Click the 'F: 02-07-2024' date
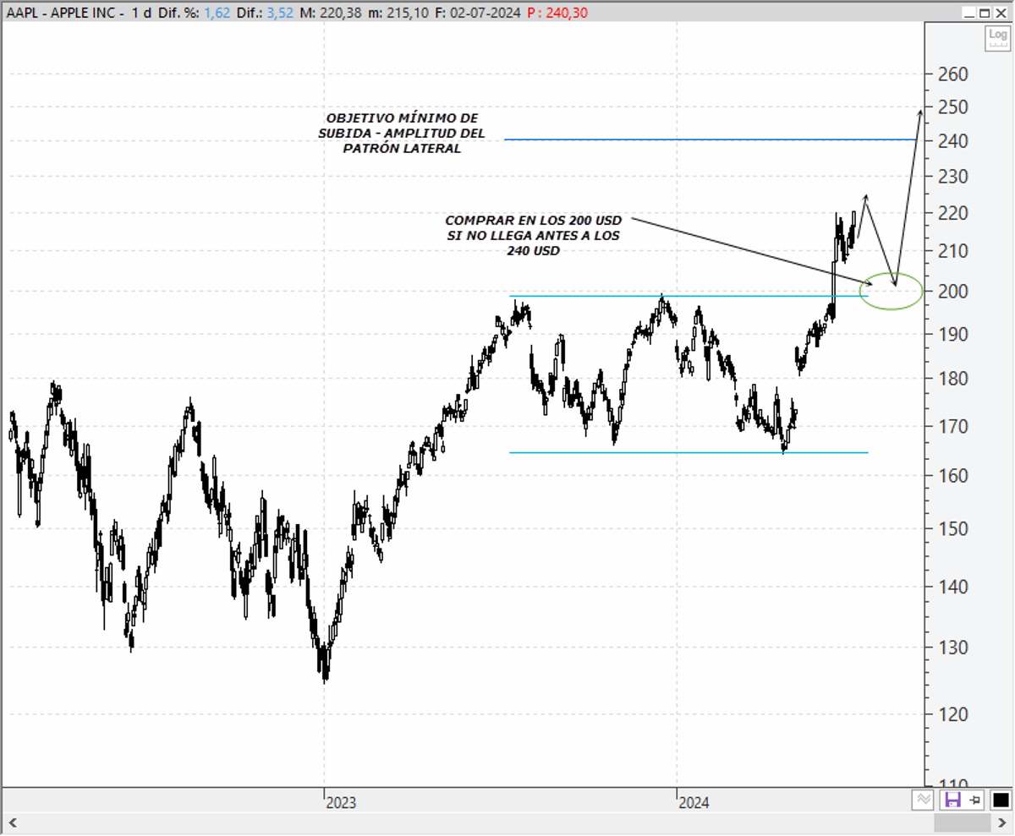This screenshot has height=836, width=1015. pyautogui.click(x=476, y=13)
